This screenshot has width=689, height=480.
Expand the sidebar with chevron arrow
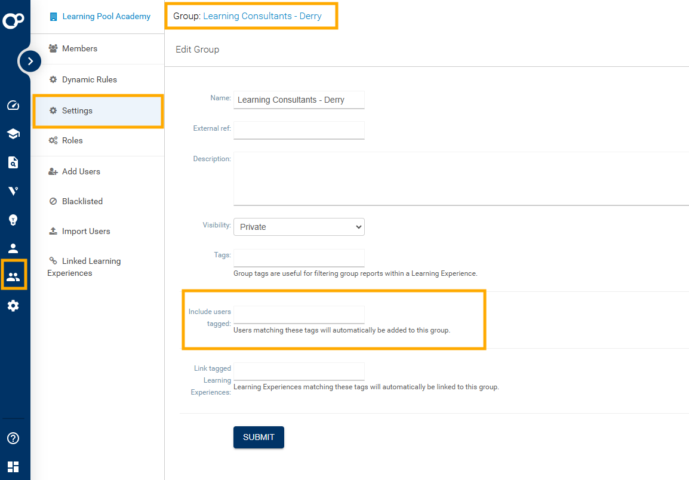[x=30, y=61]
